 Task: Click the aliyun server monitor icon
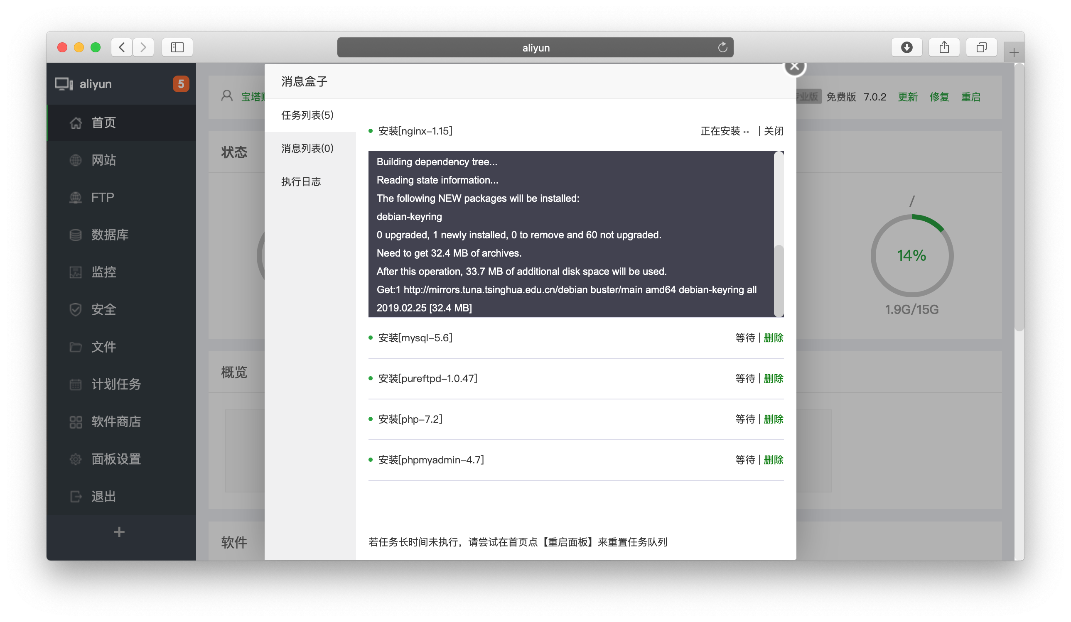coord(64,84)
